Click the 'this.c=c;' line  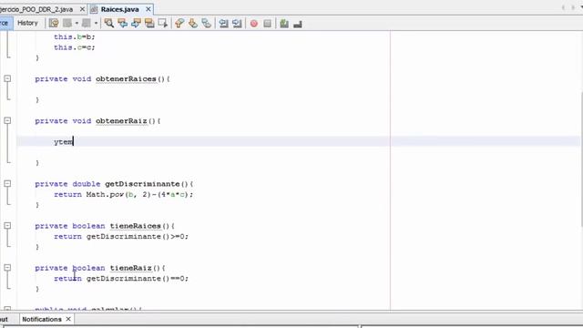pos(75,47)
